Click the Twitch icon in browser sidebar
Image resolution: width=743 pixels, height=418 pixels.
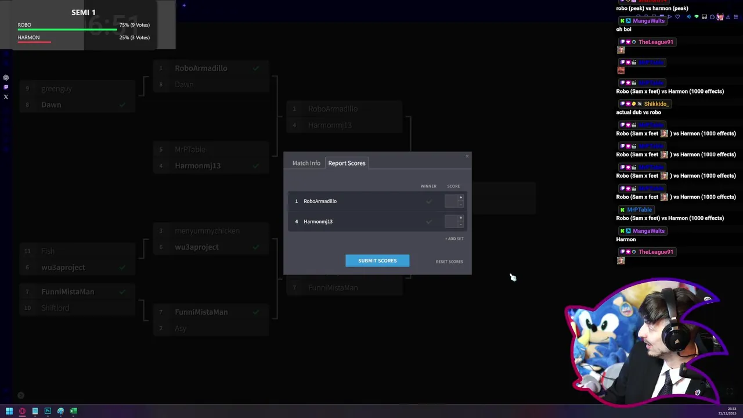[x=6, y=87]
